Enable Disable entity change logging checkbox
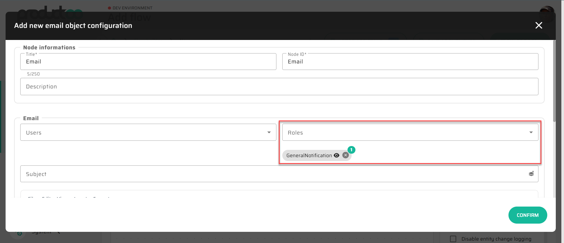Screen dimensions: 564x243 pos(453,239)
